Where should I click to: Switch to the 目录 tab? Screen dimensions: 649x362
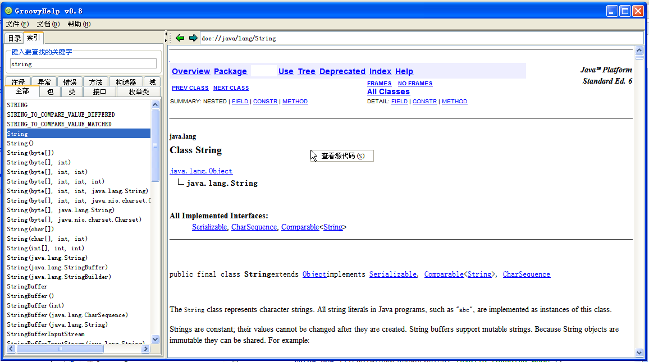coord(15,38)
